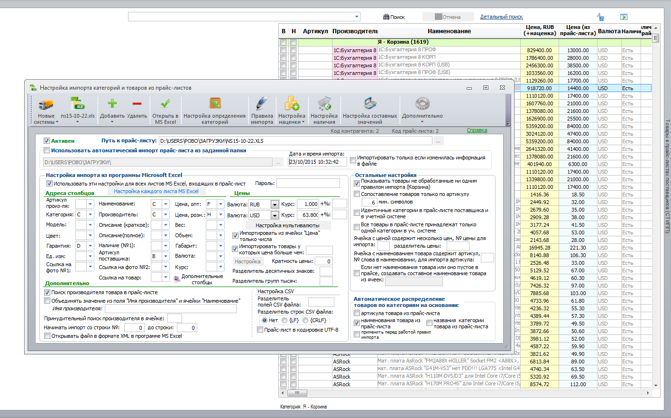Click the Путь к прайс-листу path field
671x418 pixels.
pos(295,141)
